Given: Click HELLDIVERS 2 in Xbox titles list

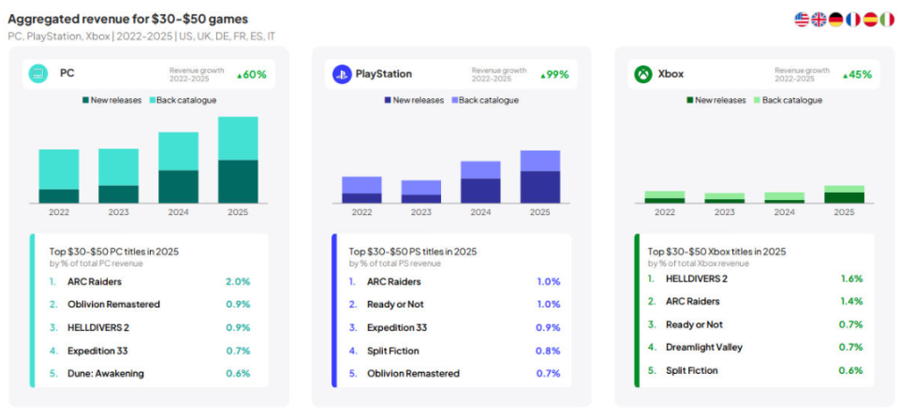Looking at the screenshot, I should [696, 279].
